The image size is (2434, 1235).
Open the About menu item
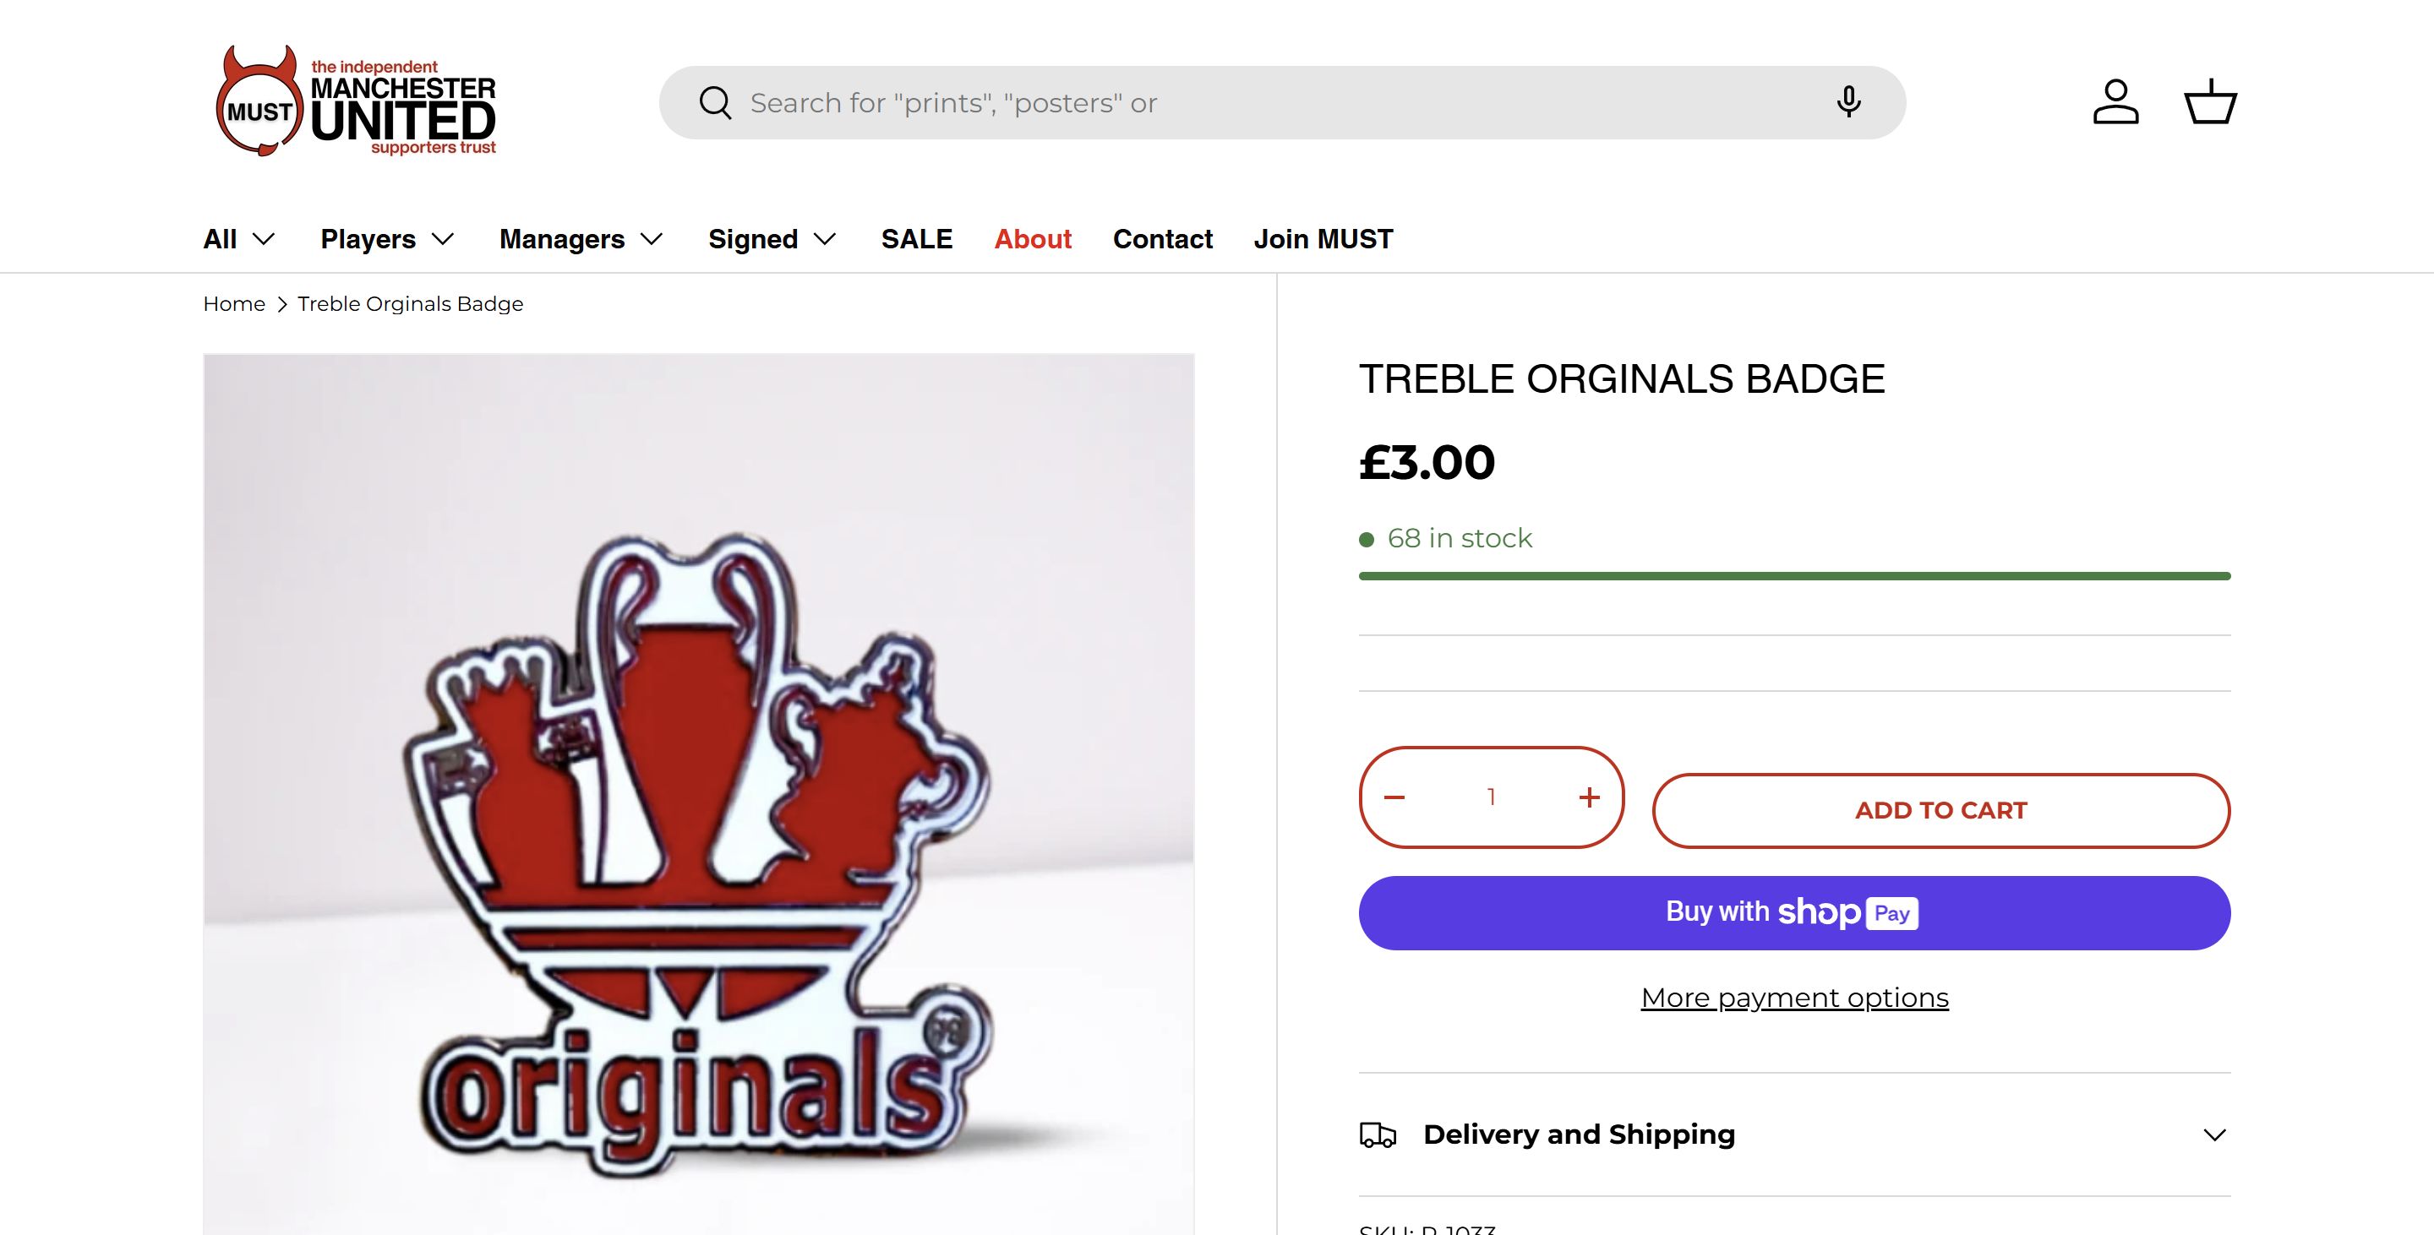click(1033, 239)
